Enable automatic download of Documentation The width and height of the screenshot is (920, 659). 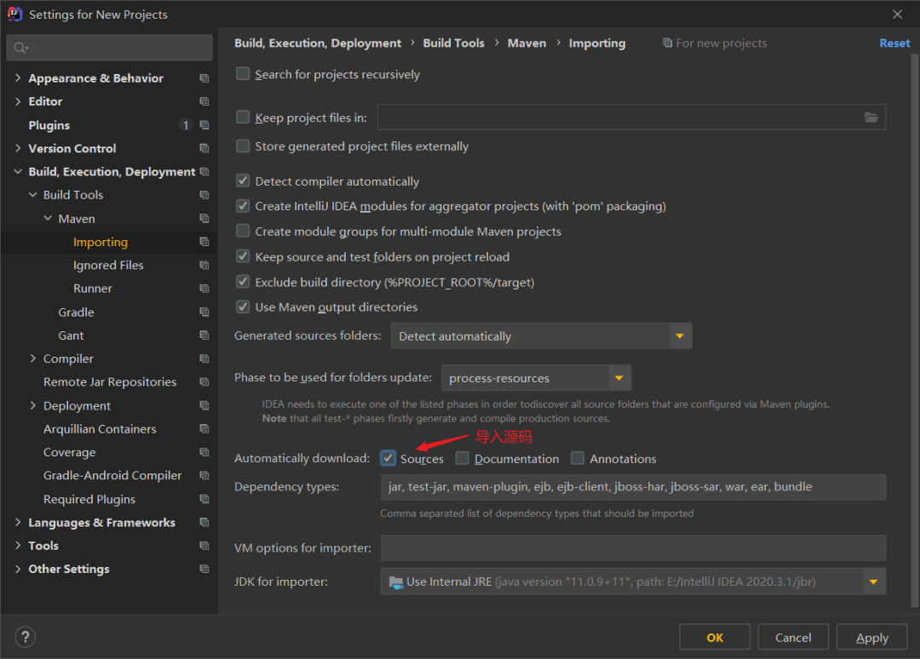[x=463, y=458]
